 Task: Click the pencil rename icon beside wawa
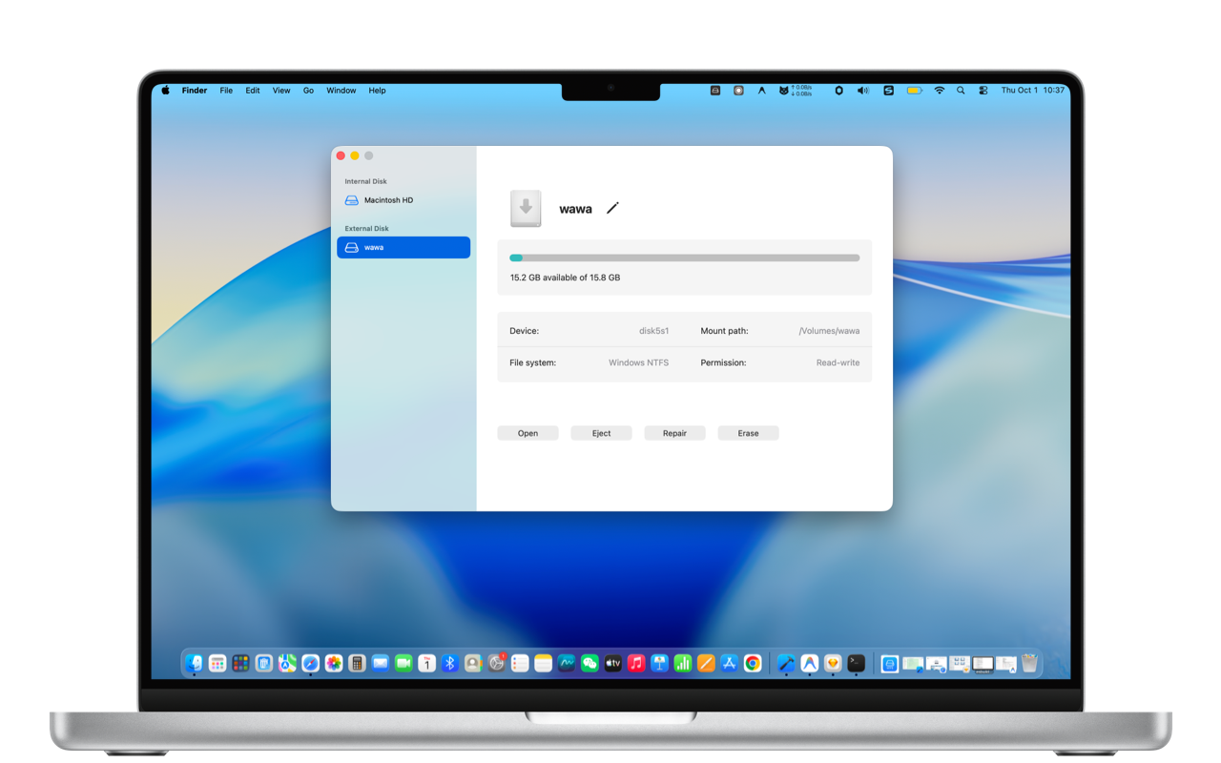612,208
